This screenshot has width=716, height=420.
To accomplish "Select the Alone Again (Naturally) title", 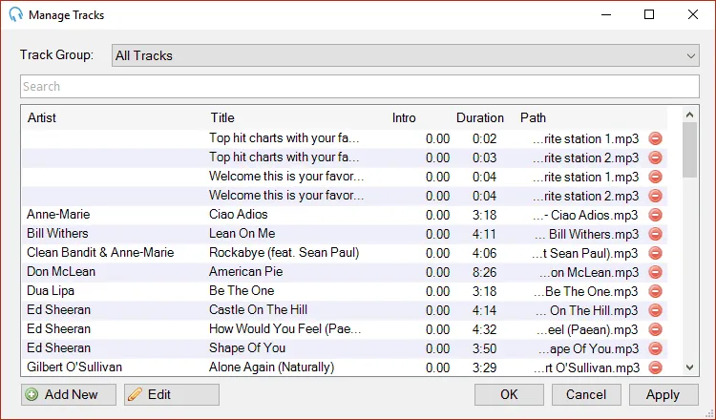I will coord(272,367).
